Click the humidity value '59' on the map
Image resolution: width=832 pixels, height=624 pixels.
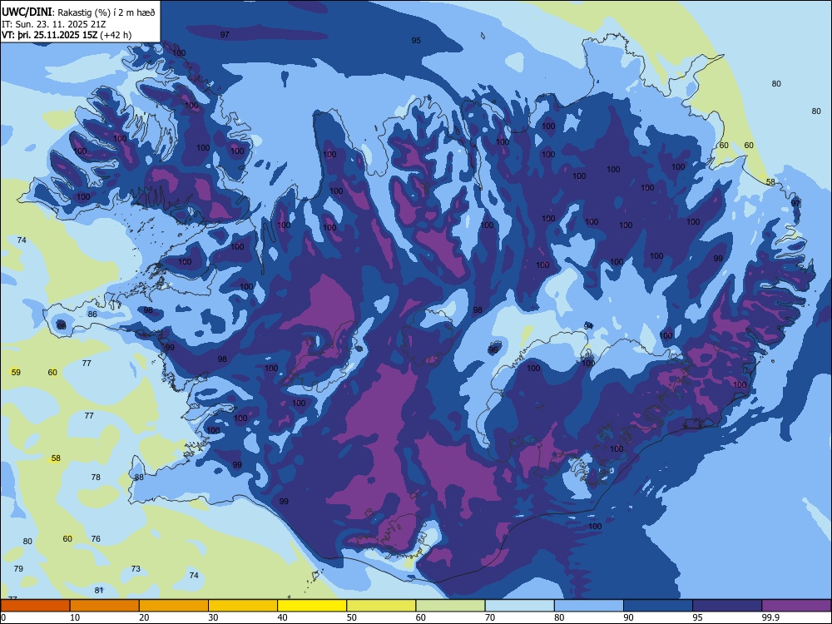[16, 373]
